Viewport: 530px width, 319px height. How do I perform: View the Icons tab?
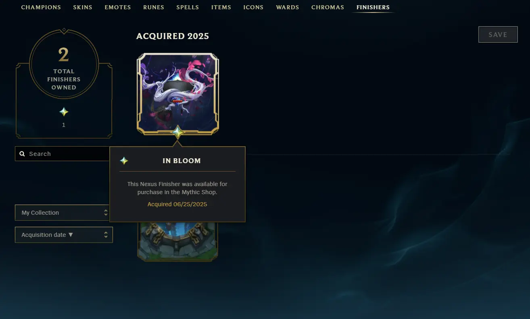click(253, 7)
